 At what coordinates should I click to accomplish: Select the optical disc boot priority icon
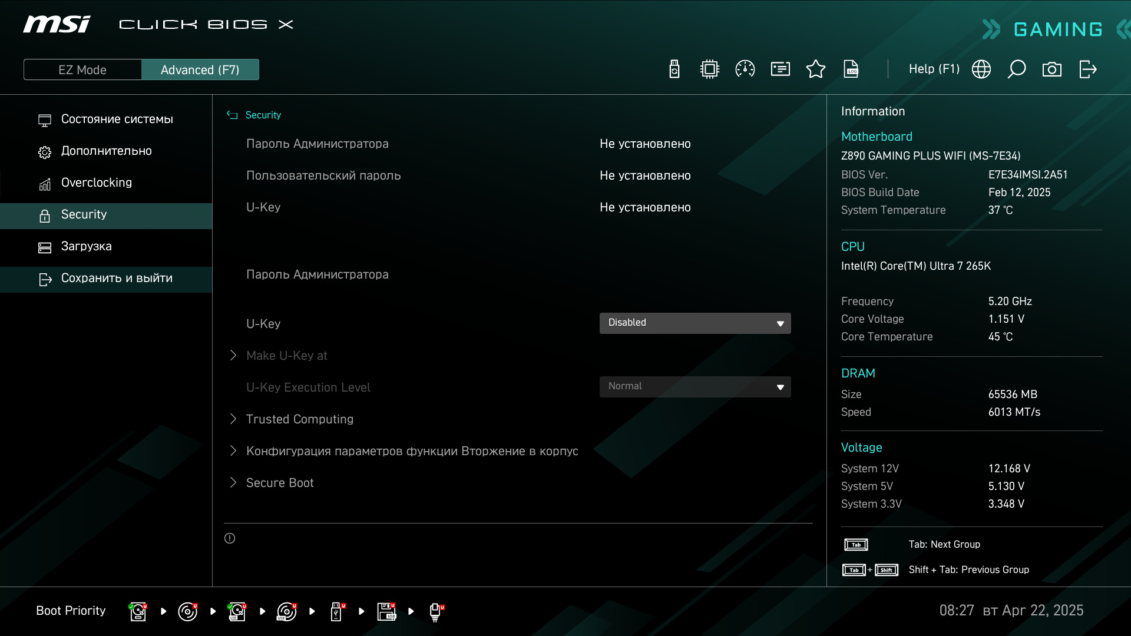pos(187,611)
